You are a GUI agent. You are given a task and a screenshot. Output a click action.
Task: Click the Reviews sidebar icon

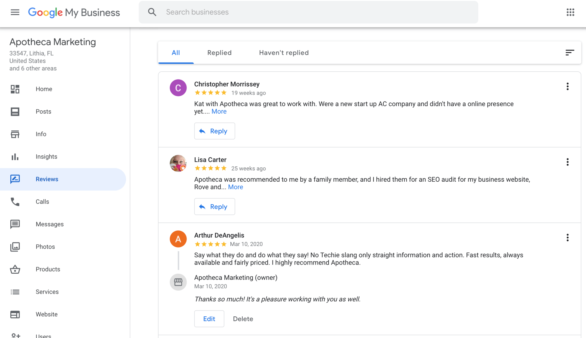pos(15,179)
